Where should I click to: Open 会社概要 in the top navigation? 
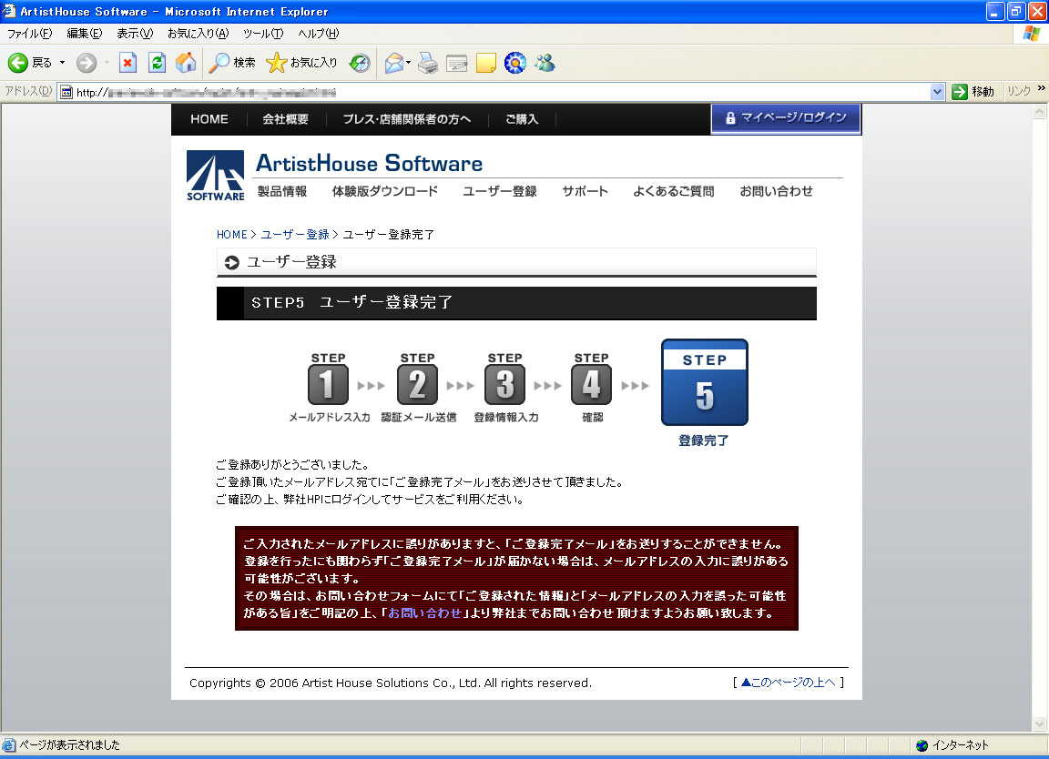[x=286, y=119]
